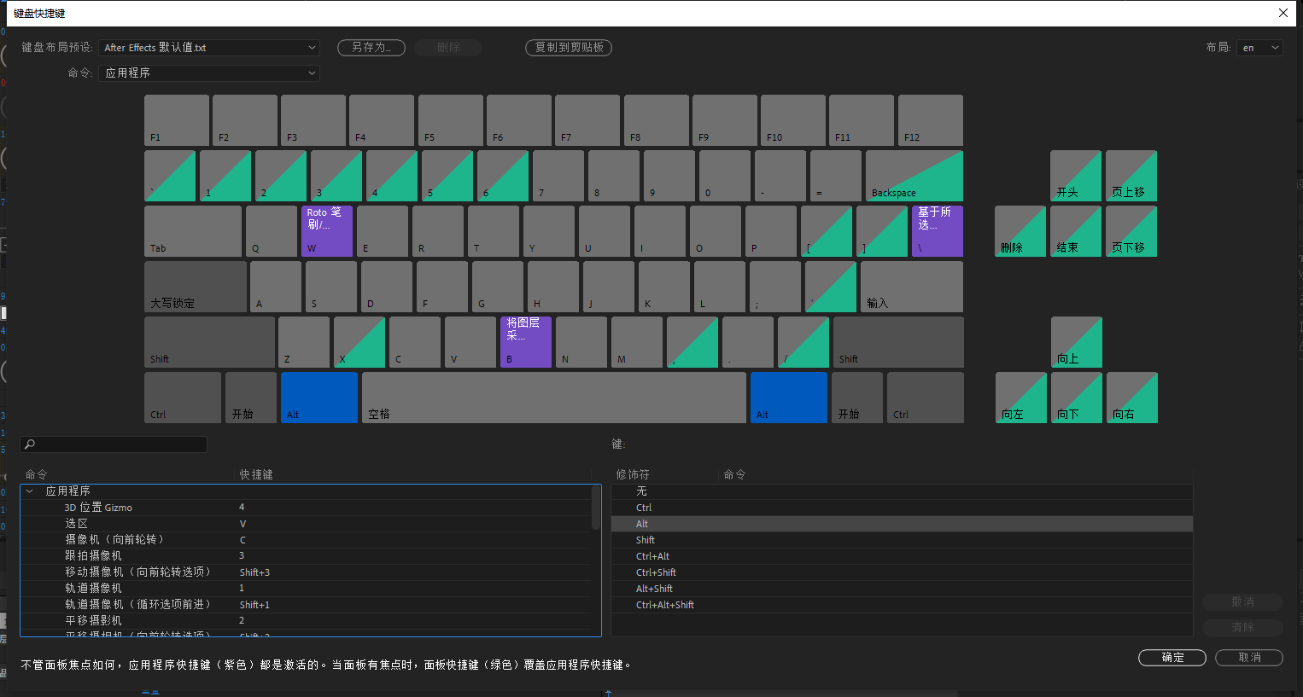This screenshot has width=1303, height=697.
Task: Click the Backspace key
Action: pos(914,176)
